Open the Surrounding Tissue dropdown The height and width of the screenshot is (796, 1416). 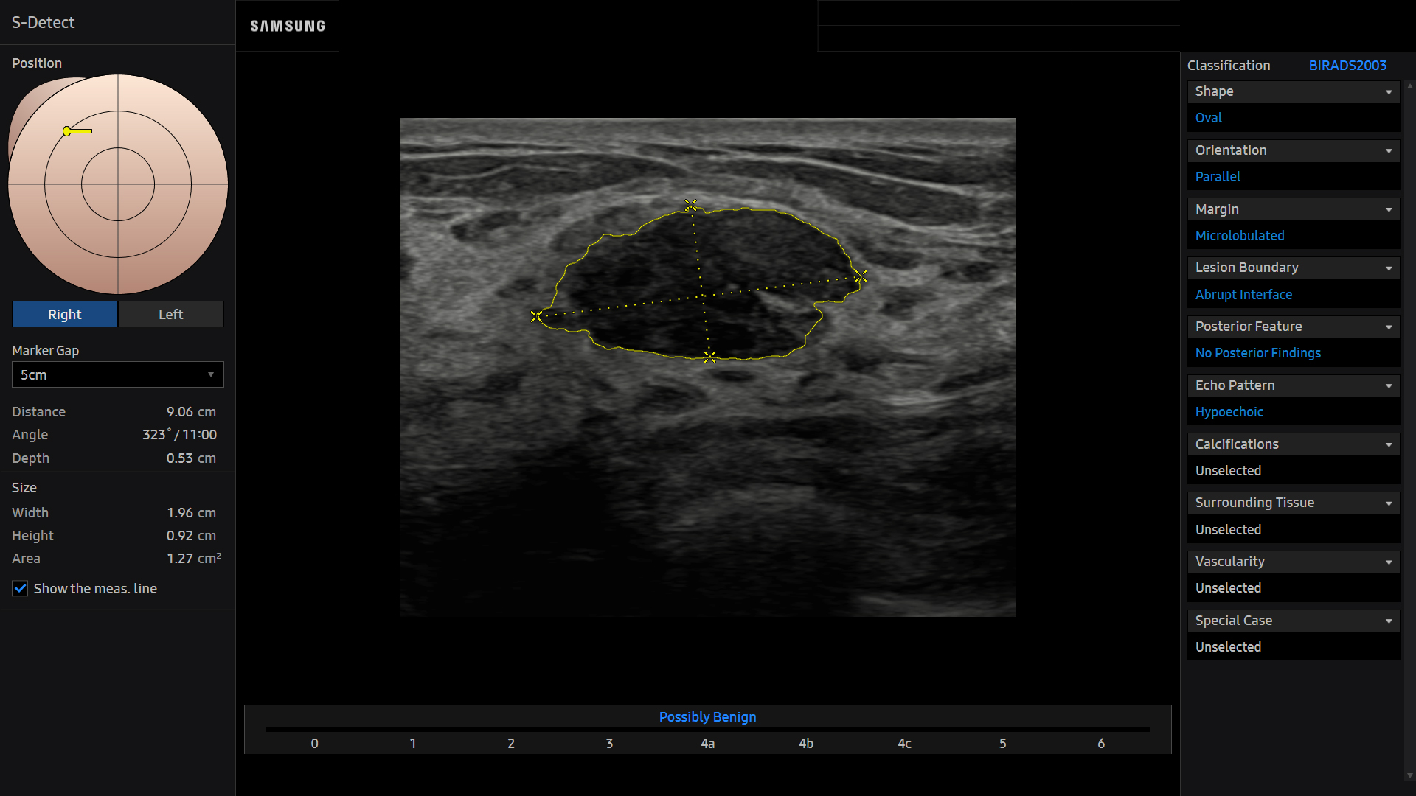[1294, 503]
